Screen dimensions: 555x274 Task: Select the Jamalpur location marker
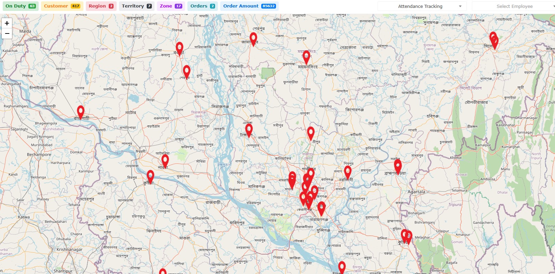tap(253, 40)
